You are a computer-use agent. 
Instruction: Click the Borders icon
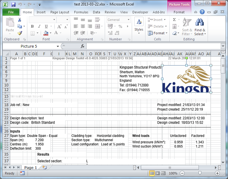click(32, 33)
